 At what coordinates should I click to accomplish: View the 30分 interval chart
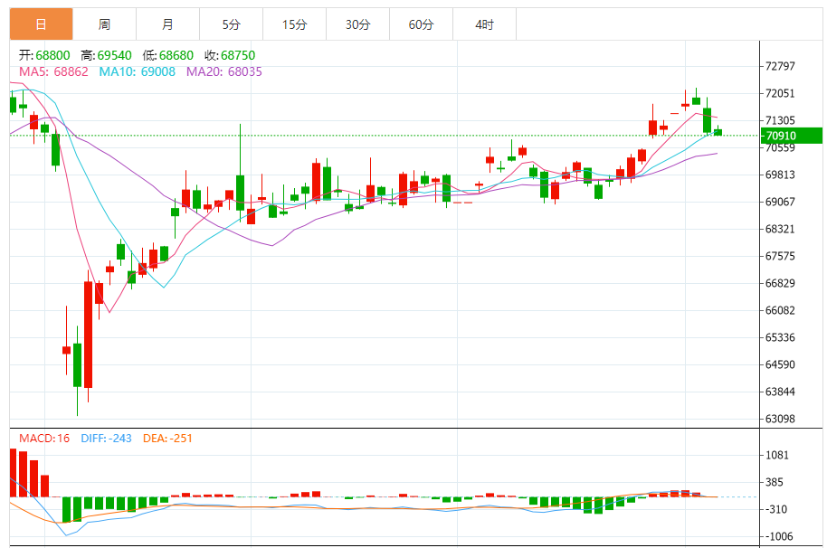click(357, 24)
